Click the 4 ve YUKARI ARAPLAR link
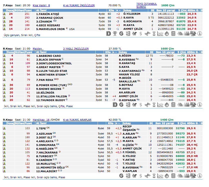 coord(77,120)
